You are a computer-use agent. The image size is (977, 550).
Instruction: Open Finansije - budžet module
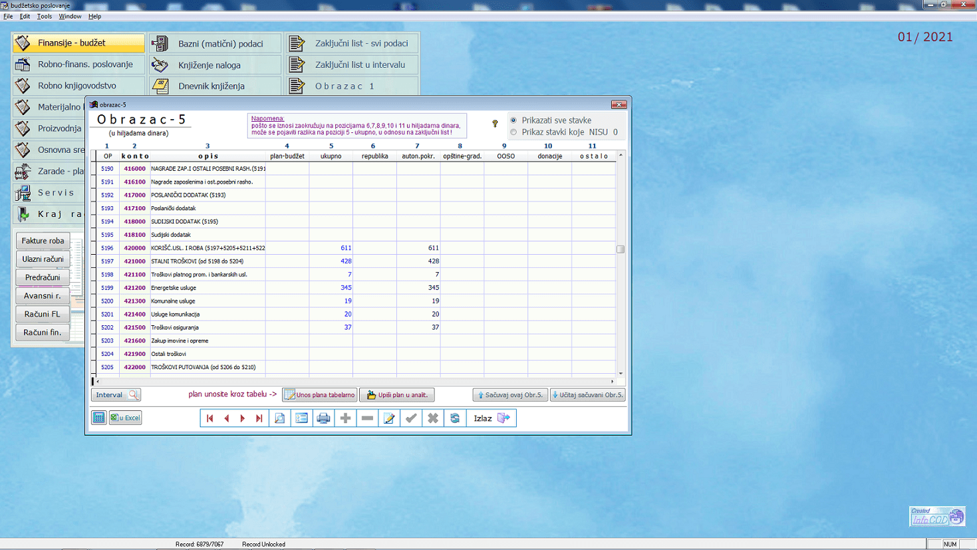click(78, 43)
